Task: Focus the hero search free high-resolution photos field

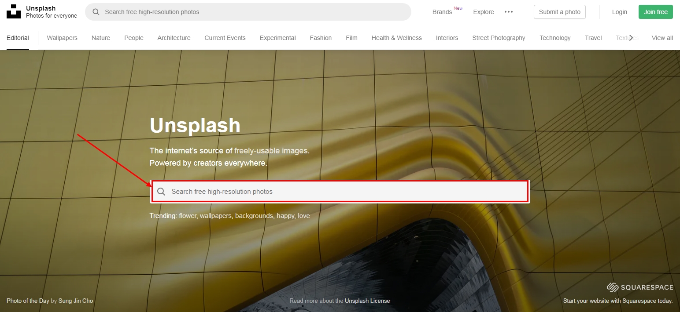Action: 340,192
